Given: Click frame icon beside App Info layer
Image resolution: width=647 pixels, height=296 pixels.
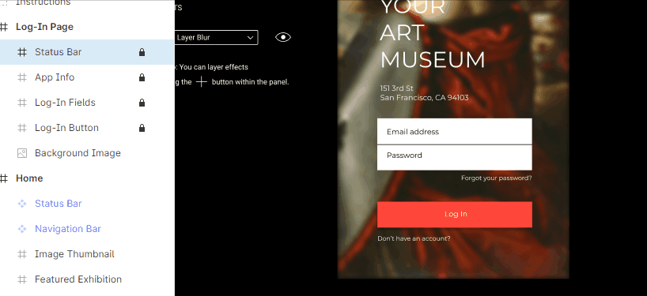Looking at the screenshot, I should (x=22, y=77).
